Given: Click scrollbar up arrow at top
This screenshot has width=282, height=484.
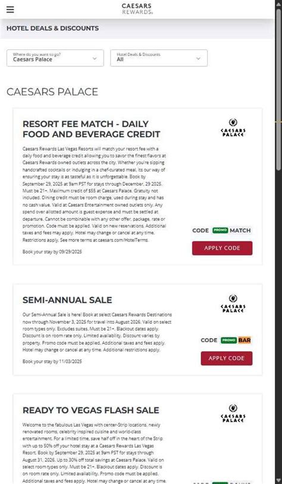Looking at the screenshot, I should click(x=278, y=3).
